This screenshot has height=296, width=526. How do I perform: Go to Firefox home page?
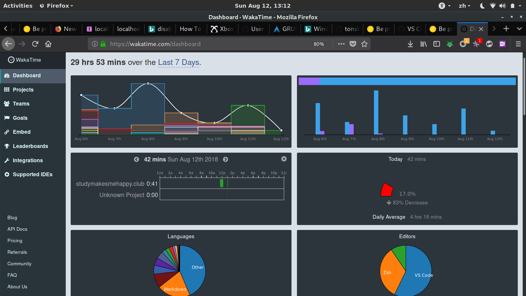point(48,44)
